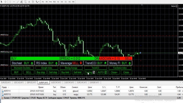Click the Баланс summary row icon
This screenshot has height=103, width=183.
coord(2,98)
